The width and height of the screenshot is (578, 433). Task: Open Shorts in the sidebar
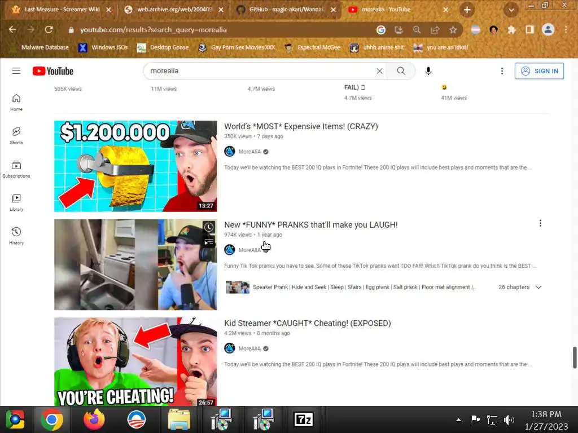16,135
